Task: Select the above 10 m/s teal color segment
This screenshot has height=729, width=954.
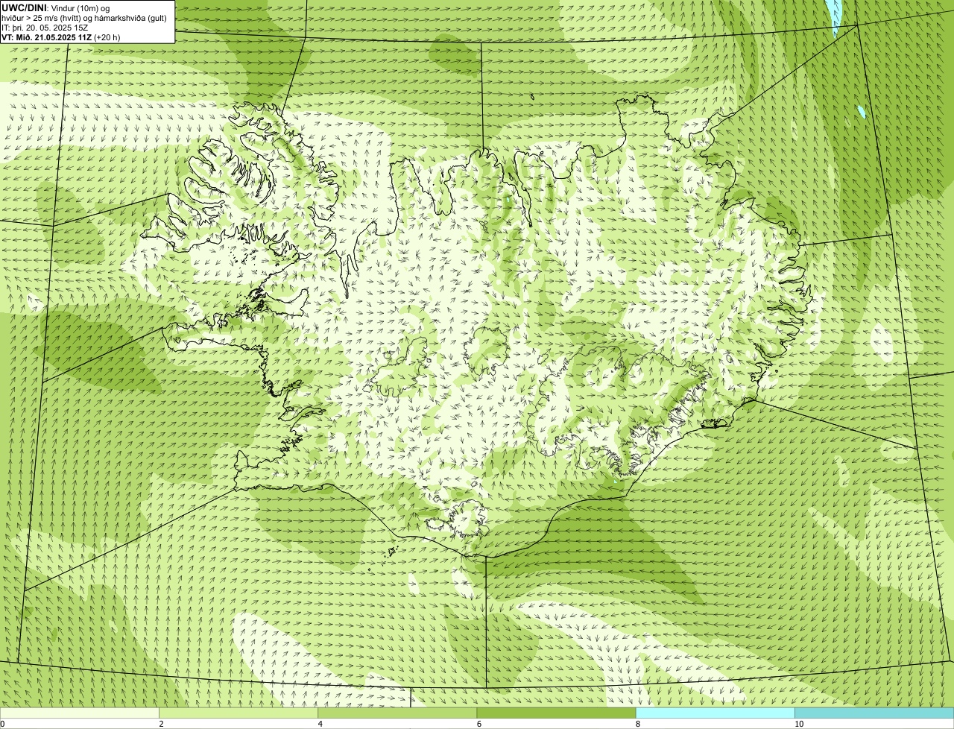Action: [874, 713]
